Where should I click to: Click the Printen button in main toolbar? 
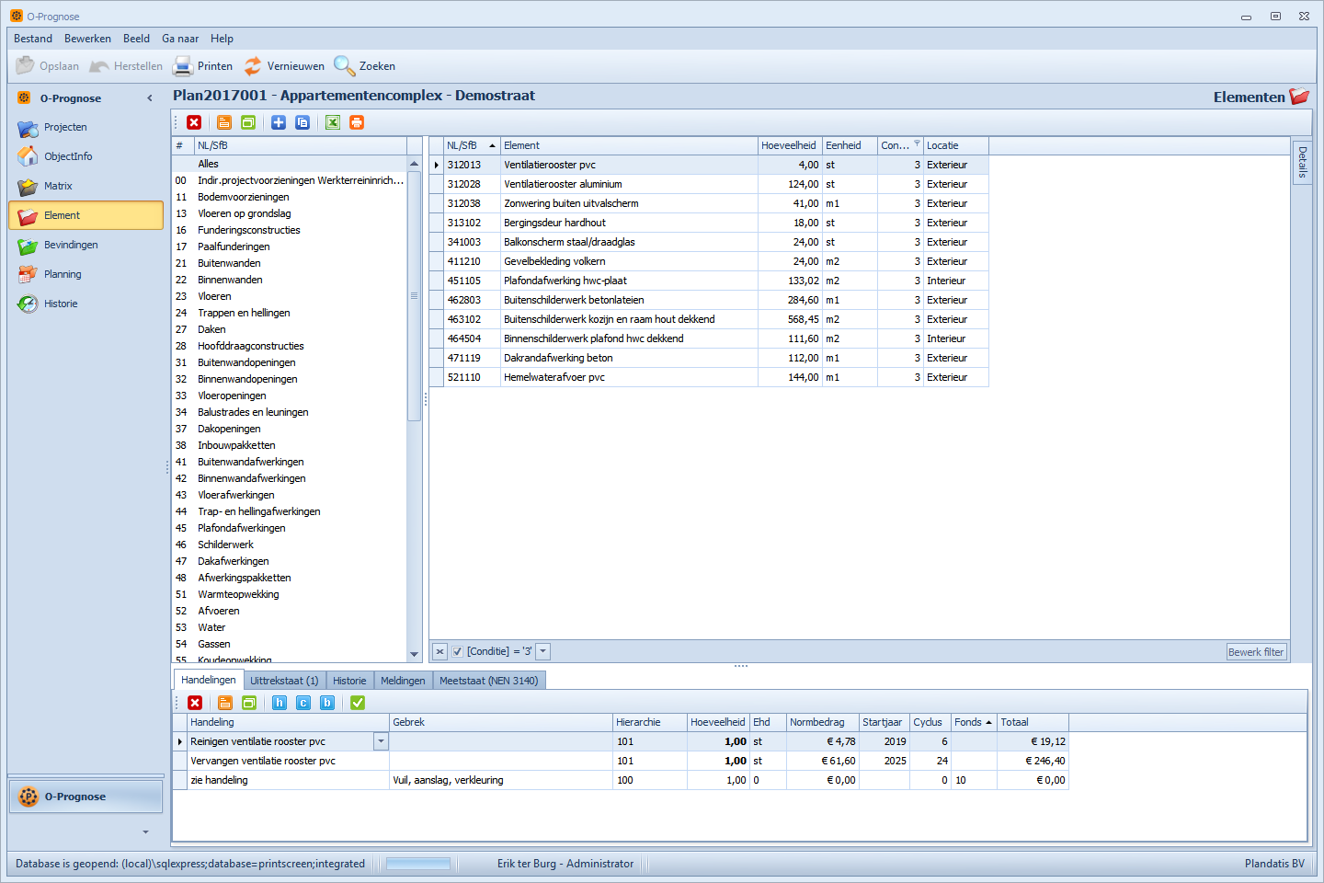pos(203,66)
